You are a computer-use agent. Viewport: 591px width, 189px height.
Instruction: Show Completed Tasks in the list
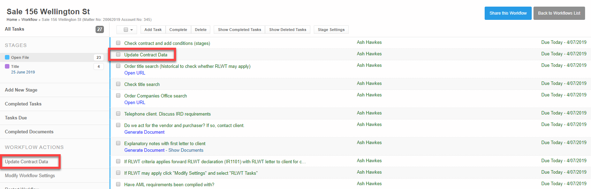coord(239,30)
